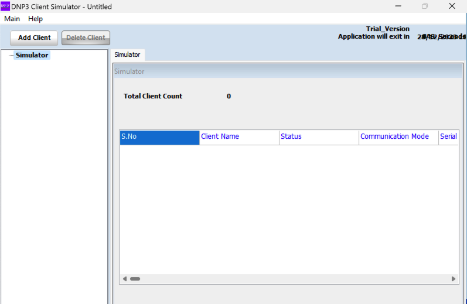Open the Help menu

pyautogui.click(x=35, y=19)
